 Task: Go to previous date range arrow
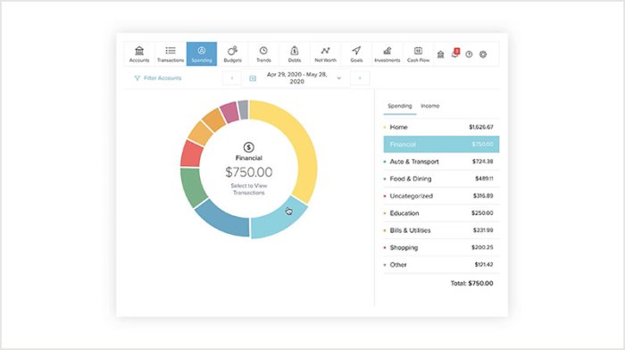coord(232,79)
